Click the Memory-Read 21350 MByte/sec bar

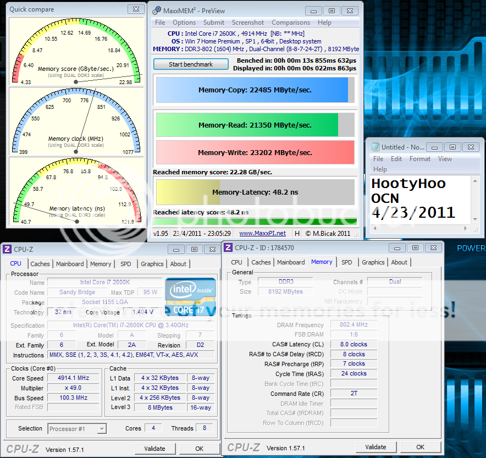pos(255,125)
